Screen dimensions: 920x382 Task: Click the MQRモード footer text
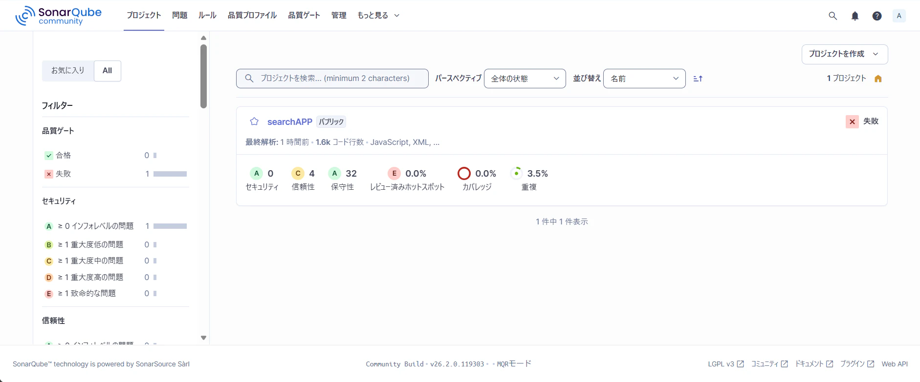click(x=514, y=364)
